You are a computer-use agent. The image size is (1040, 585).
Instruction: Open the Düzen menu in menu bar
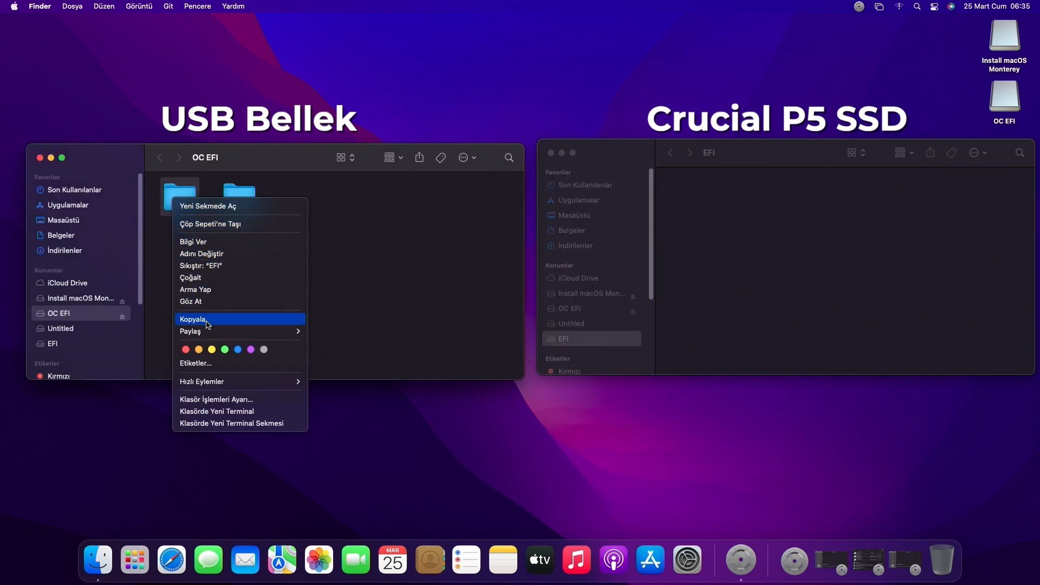[x=103, y=6]
